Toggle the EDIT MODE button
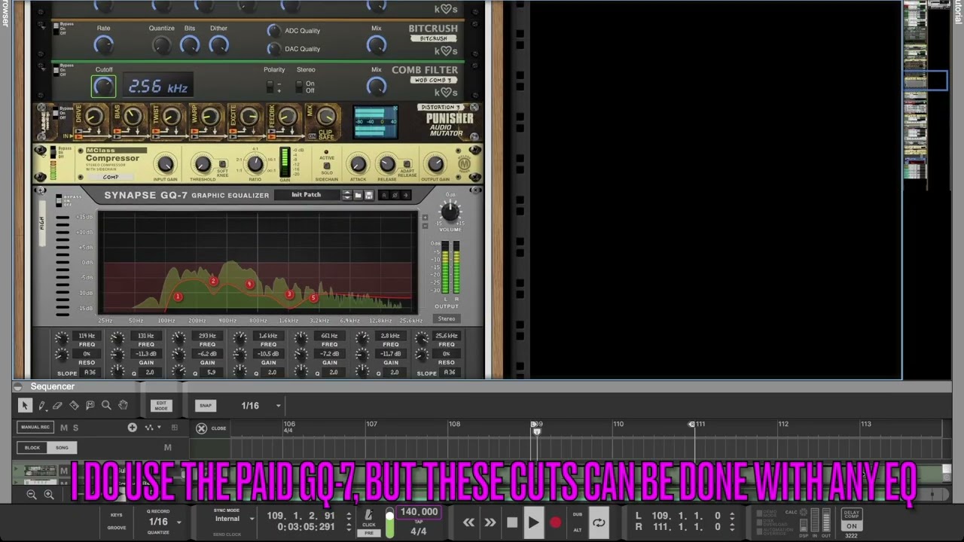 coord(161,405)
